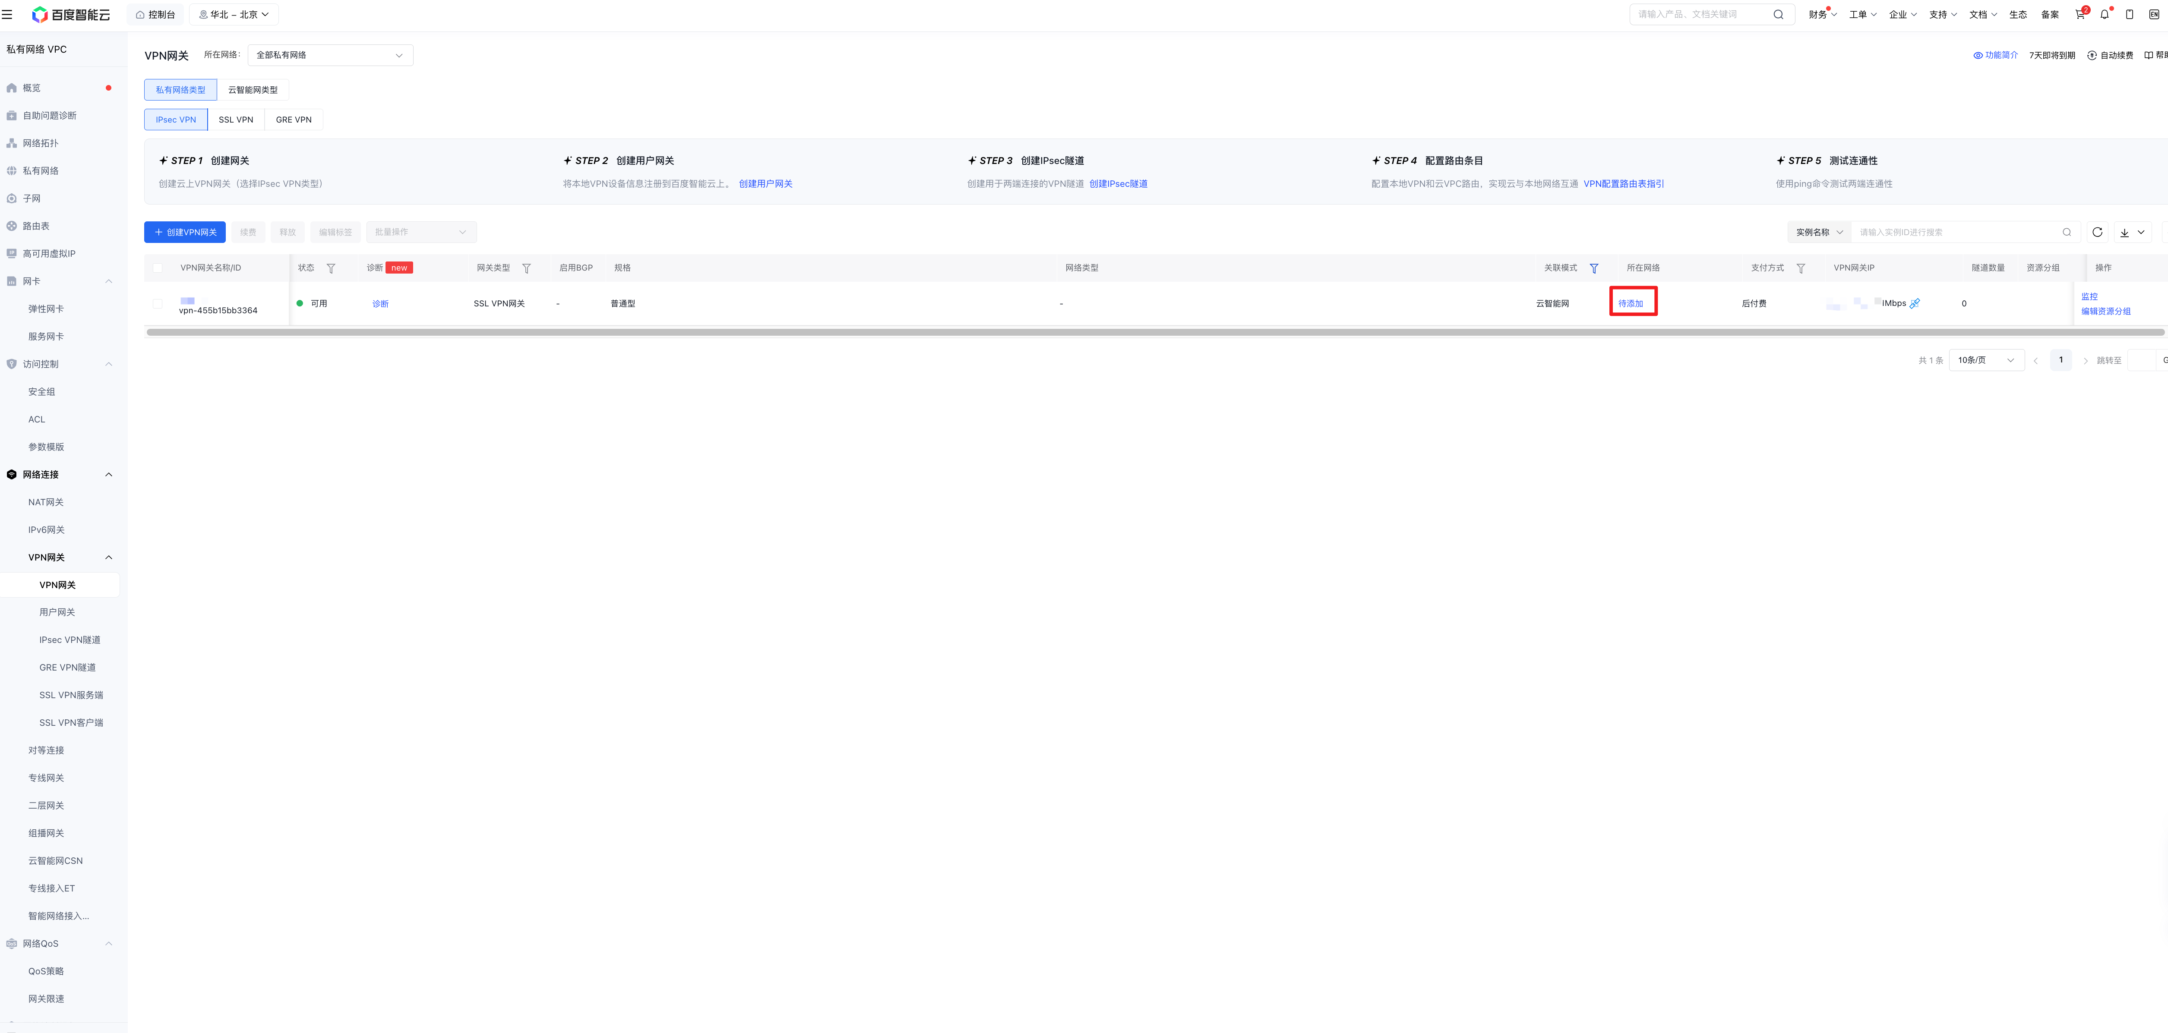
Task: Filter by the 状态 column funnel
Action: 331,268
